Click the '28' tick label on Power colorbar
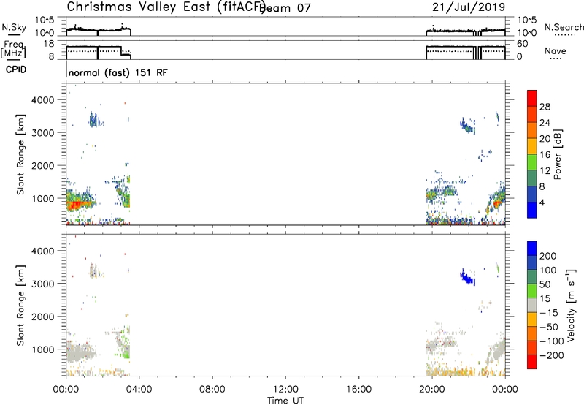Viewport: 584px width, 405px height. click(x=545, y=107)
